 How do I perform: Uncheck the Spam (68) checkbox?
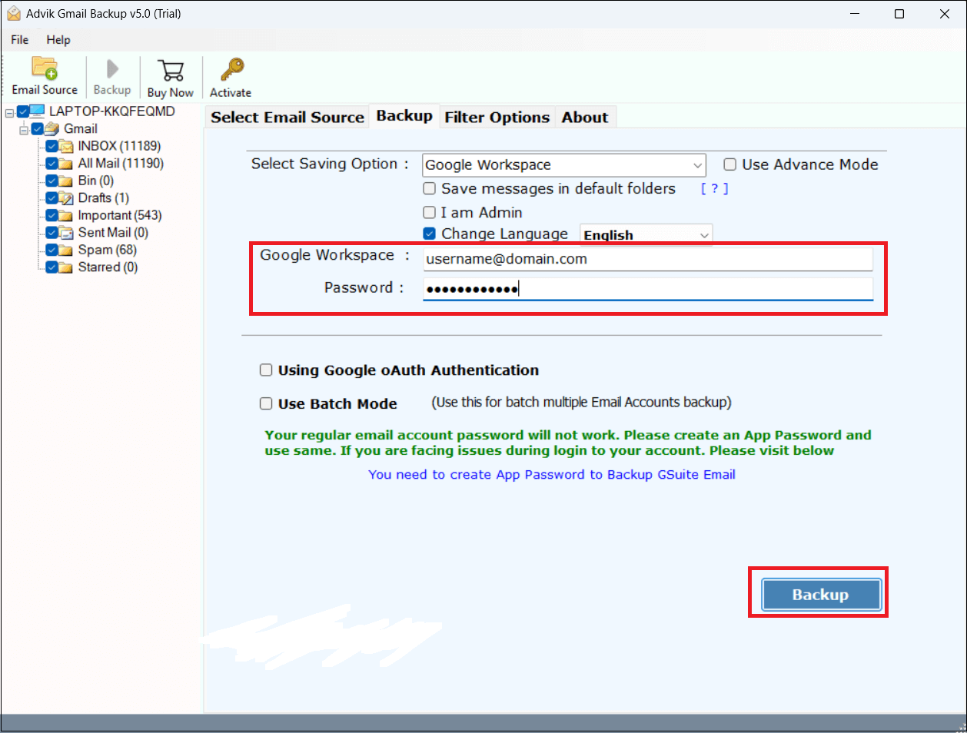(x=52, y=250)
